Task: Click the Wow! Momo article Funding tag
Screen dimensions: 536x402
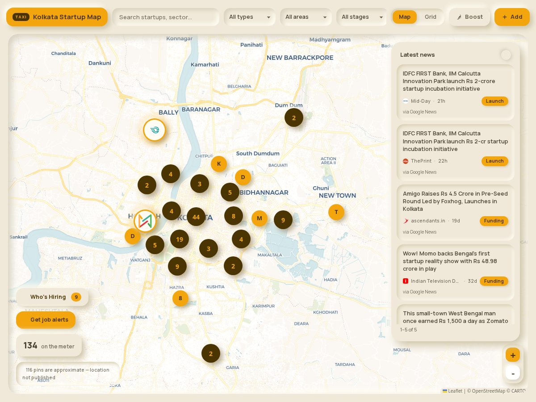Action: point(494,281)
